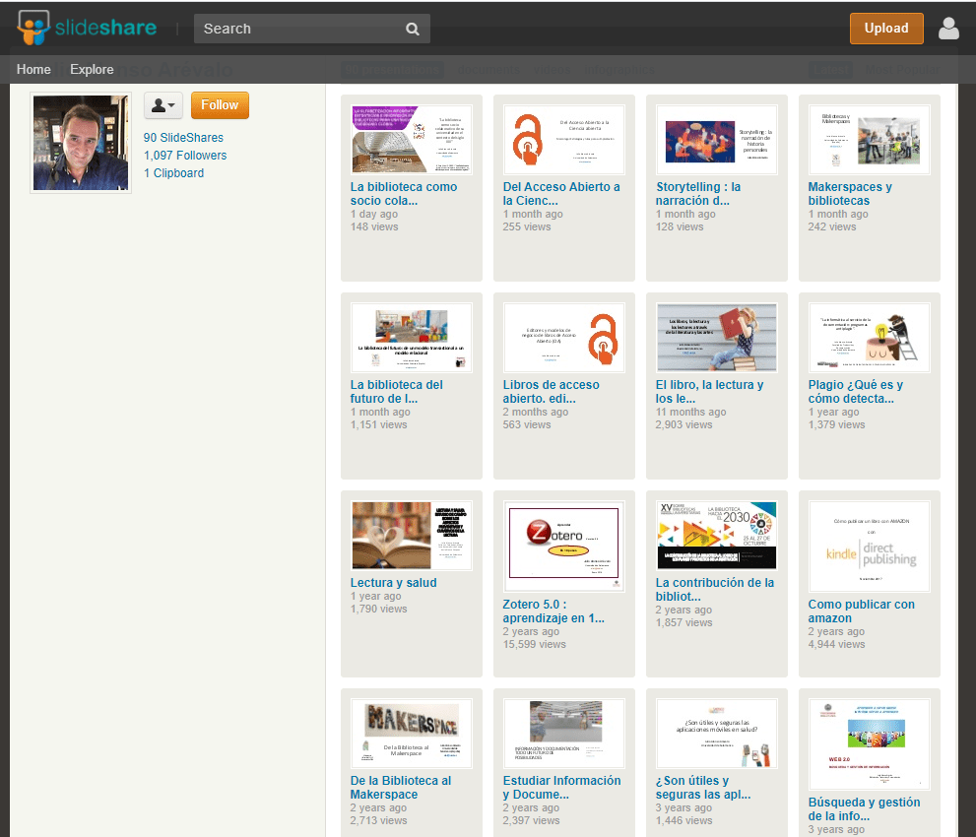Open the Explore menu item
The height and width of the screenshot is (837, 976).
pos(92,69)
